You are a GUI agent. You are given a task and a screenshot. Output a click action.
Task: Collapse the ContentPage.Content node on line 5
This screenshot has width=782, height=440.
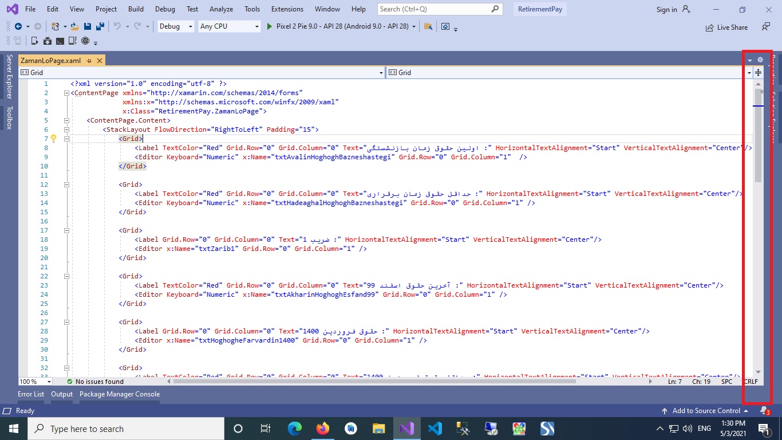pos(67,120)
